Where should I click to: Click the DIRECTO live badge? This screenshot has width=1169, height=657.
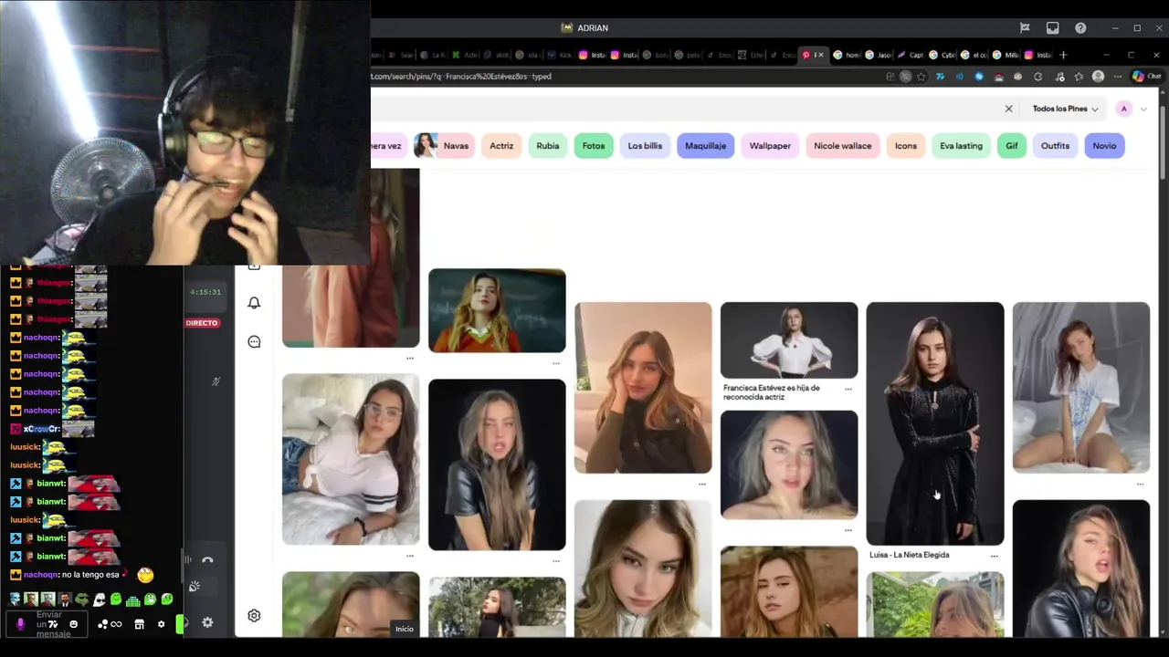pyautogui.click(x=202, y=323)
